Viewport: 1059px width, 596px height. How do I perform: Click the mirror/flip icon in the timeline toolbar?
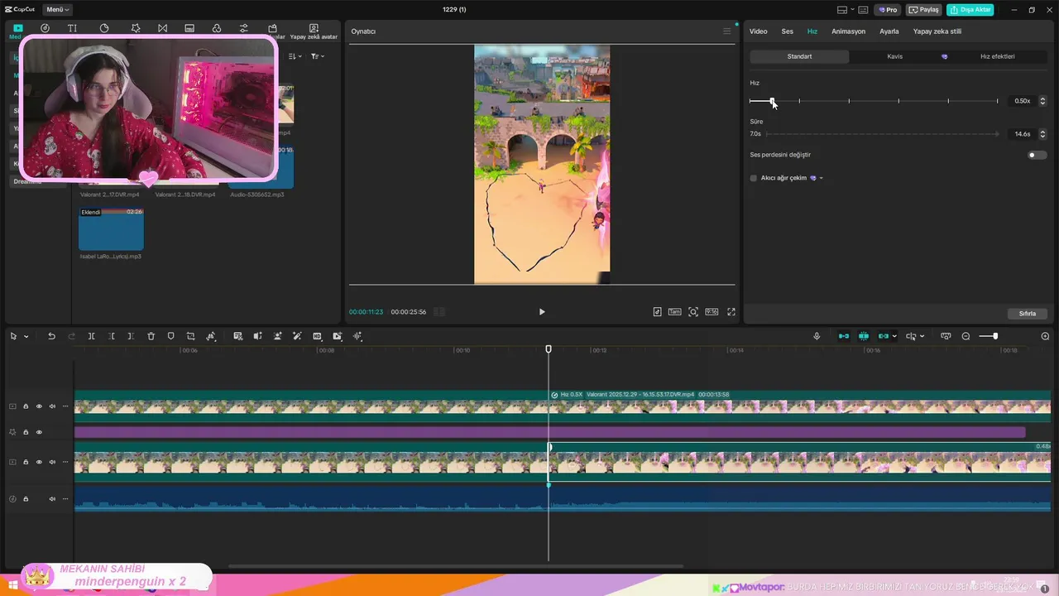[257, 336]
